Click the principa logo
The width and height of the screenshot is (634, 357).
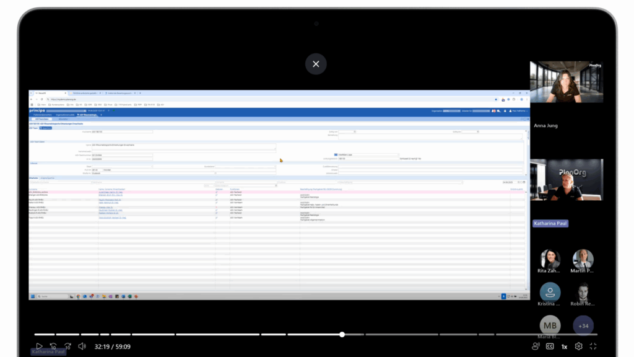[37, 110]
